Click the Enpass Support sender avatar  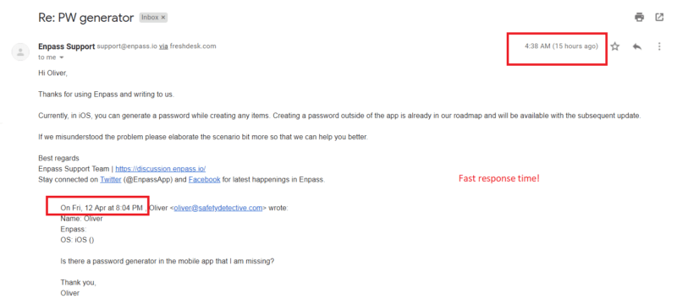point(19,52)
